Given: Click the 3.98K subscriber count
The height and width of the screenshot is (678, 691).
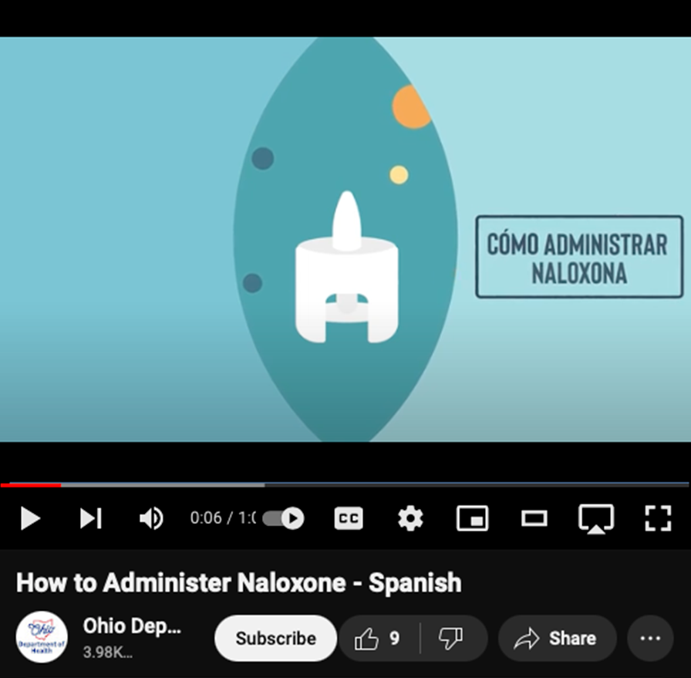Looking at the screenshot, I should pyautogui.click(x=107, y=653).
